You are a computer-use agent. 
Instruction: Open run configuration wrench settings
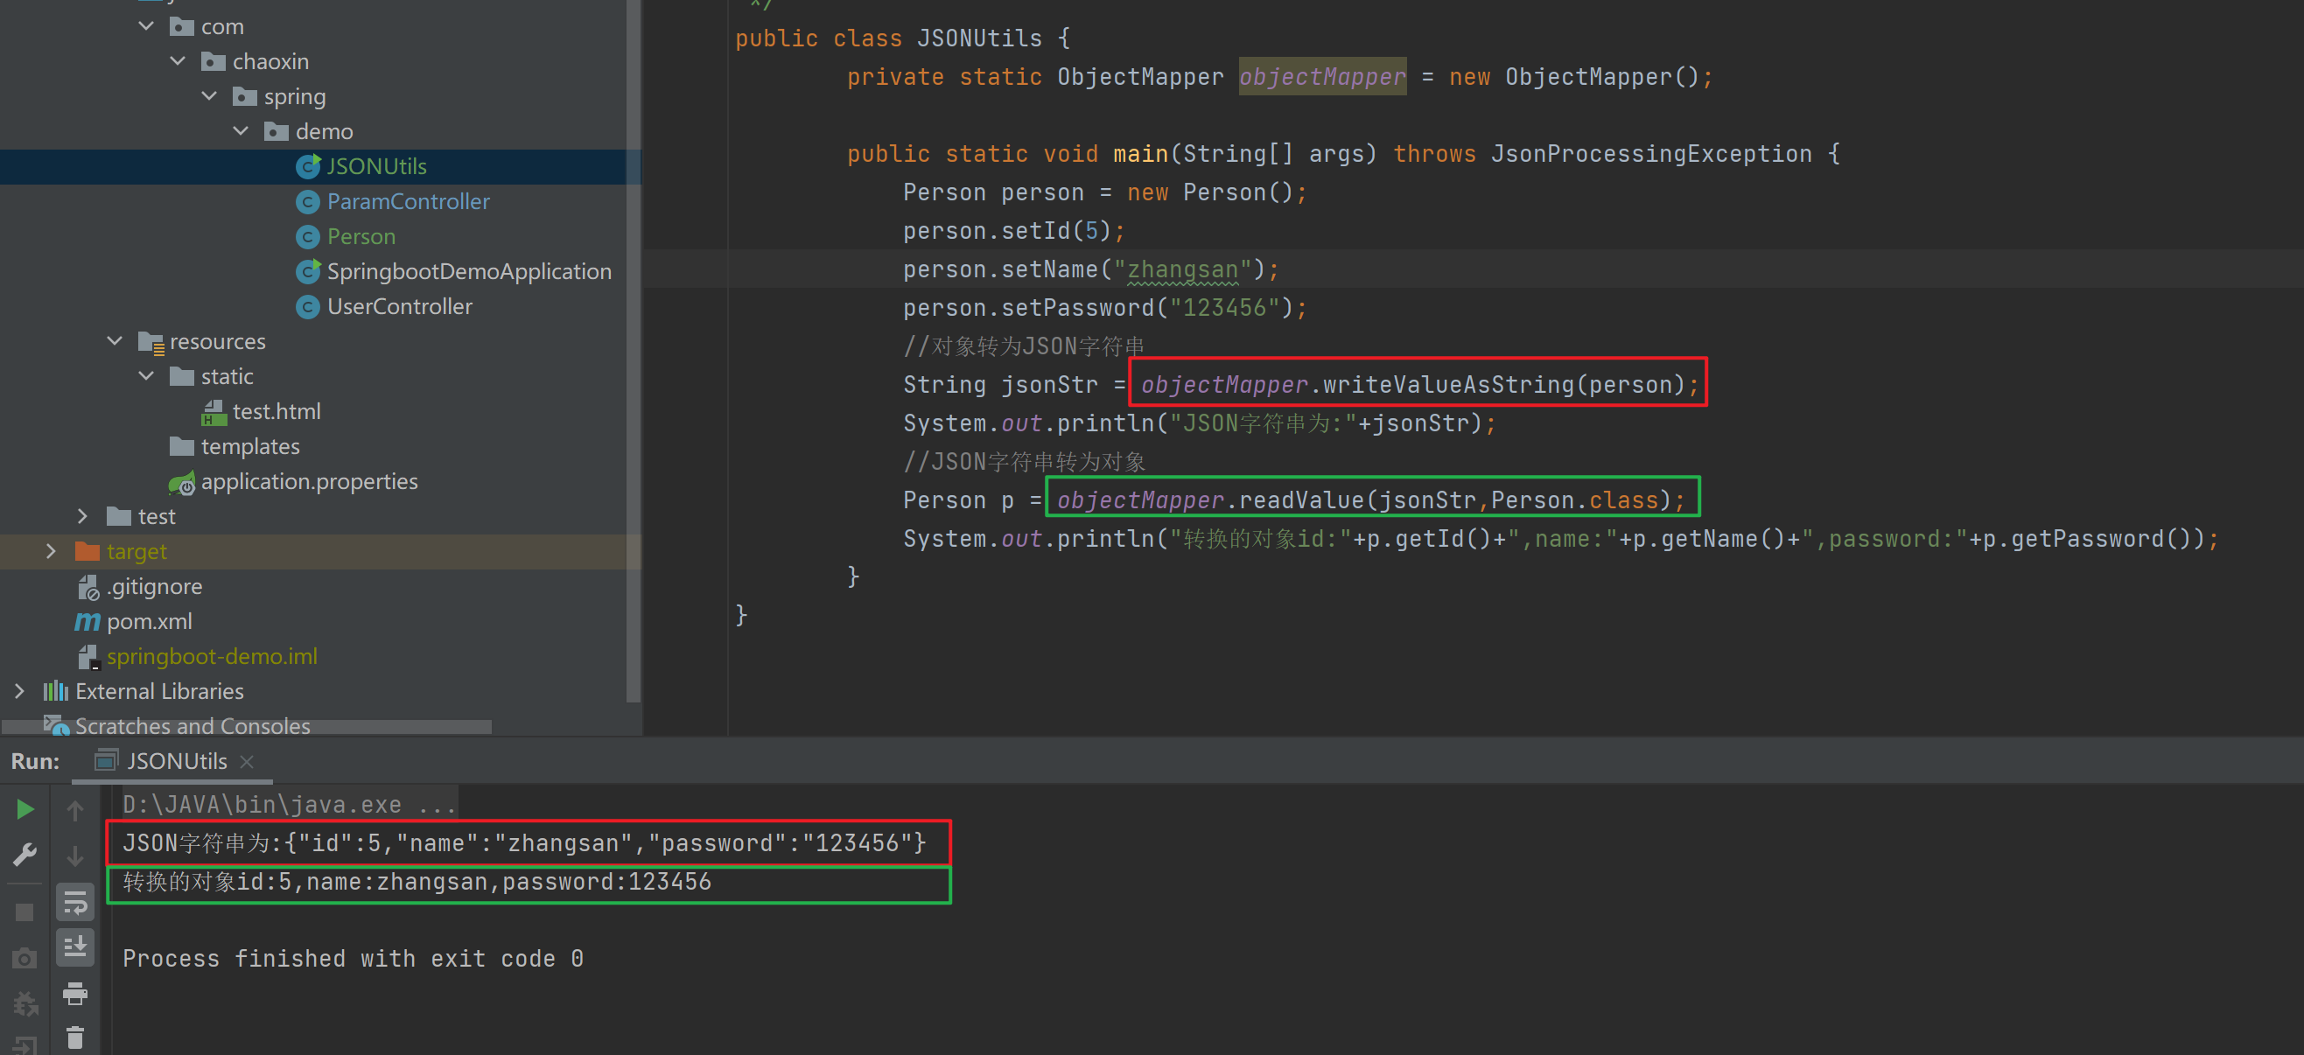(x=25, y=855)
